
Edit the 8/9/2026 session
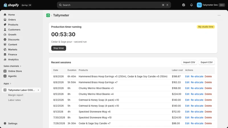coord(187,77)
